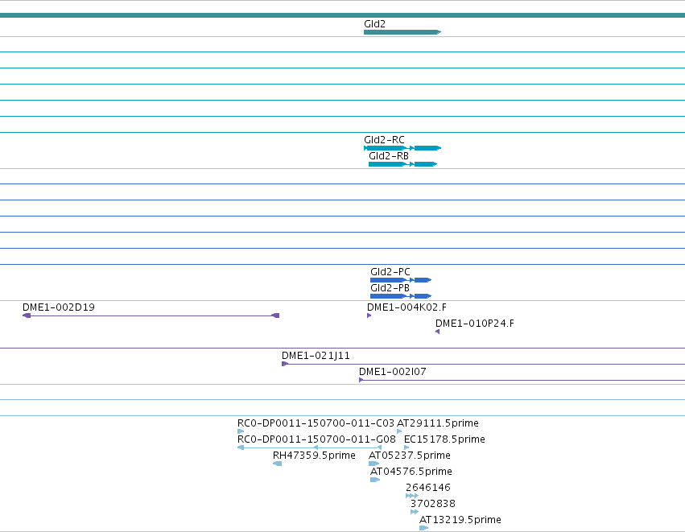Click the Gld2-PB label

click(x=390, y=288)
